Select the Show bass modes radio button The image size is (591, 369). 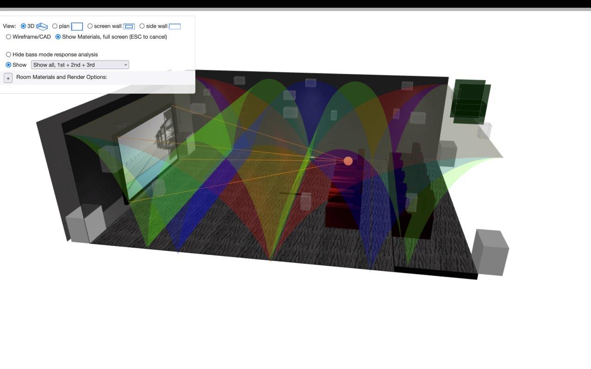click(x=9, y=65)
